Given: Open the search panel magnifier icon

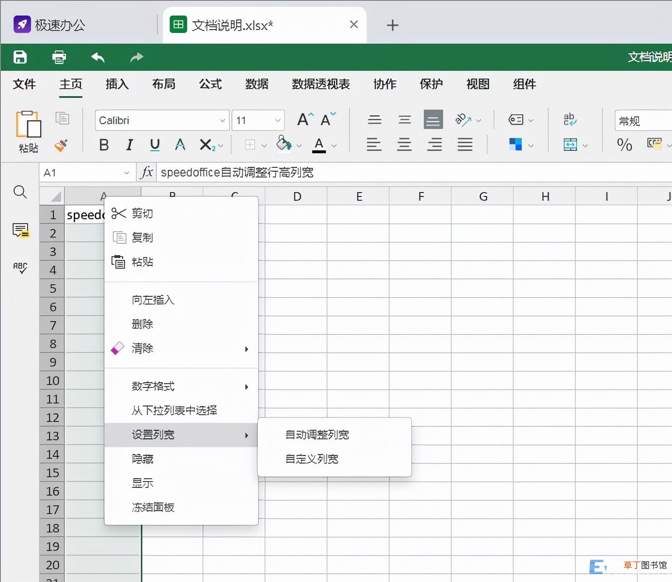Looking at the screenshot, I should 20,192.
